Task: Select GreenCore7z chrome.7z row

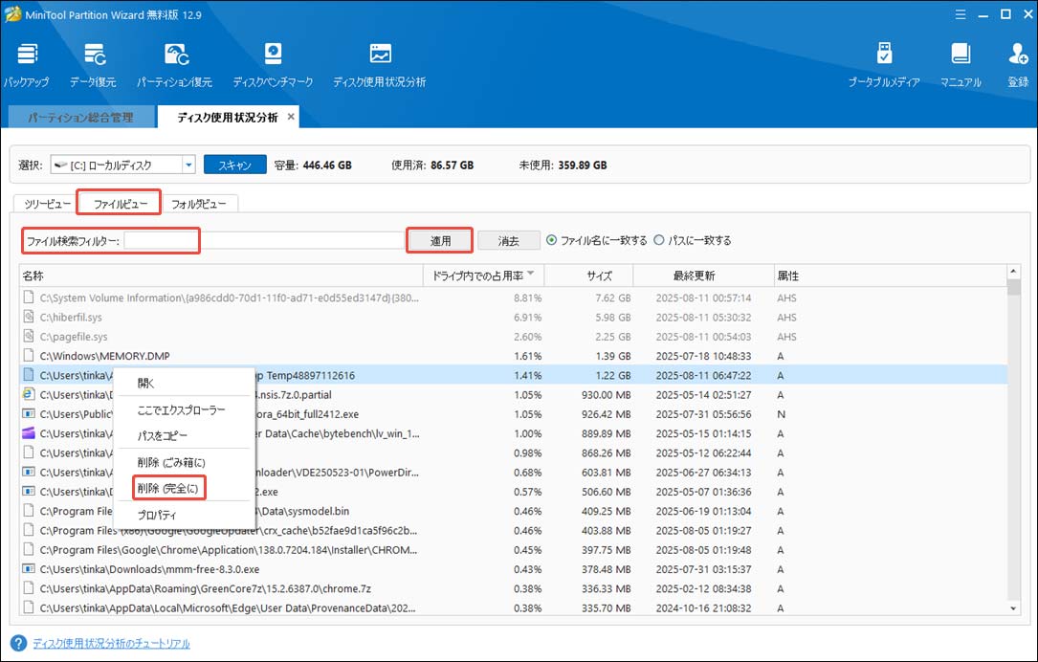Action: (513, 587)
